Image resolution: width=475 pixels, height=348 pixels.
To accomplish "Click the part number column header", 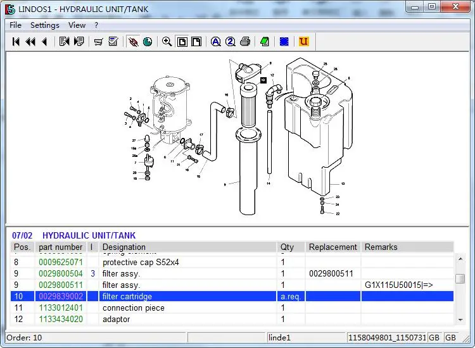I will pos(61,247).
